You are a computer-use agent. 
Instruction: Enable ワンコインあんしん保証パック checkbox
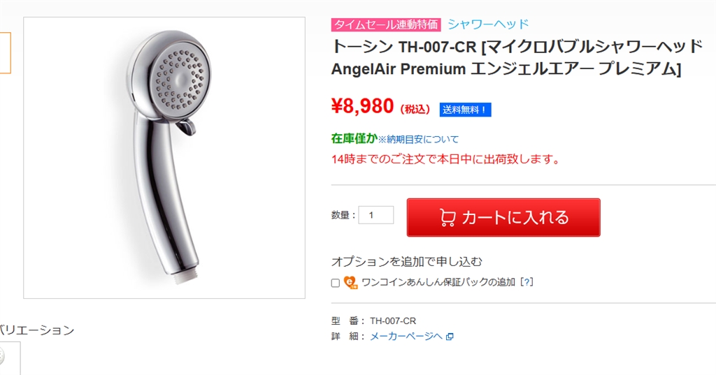click(x=335, y=283)
